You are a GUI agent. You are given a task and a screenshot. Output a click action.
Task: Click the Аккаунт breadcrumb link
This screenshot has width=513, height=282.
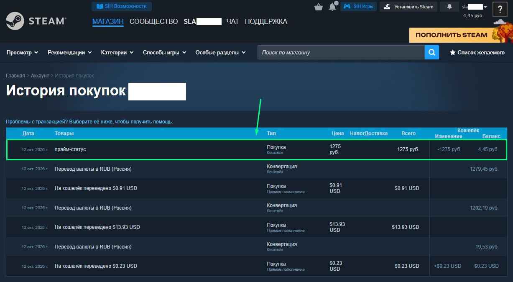point(40,76)
